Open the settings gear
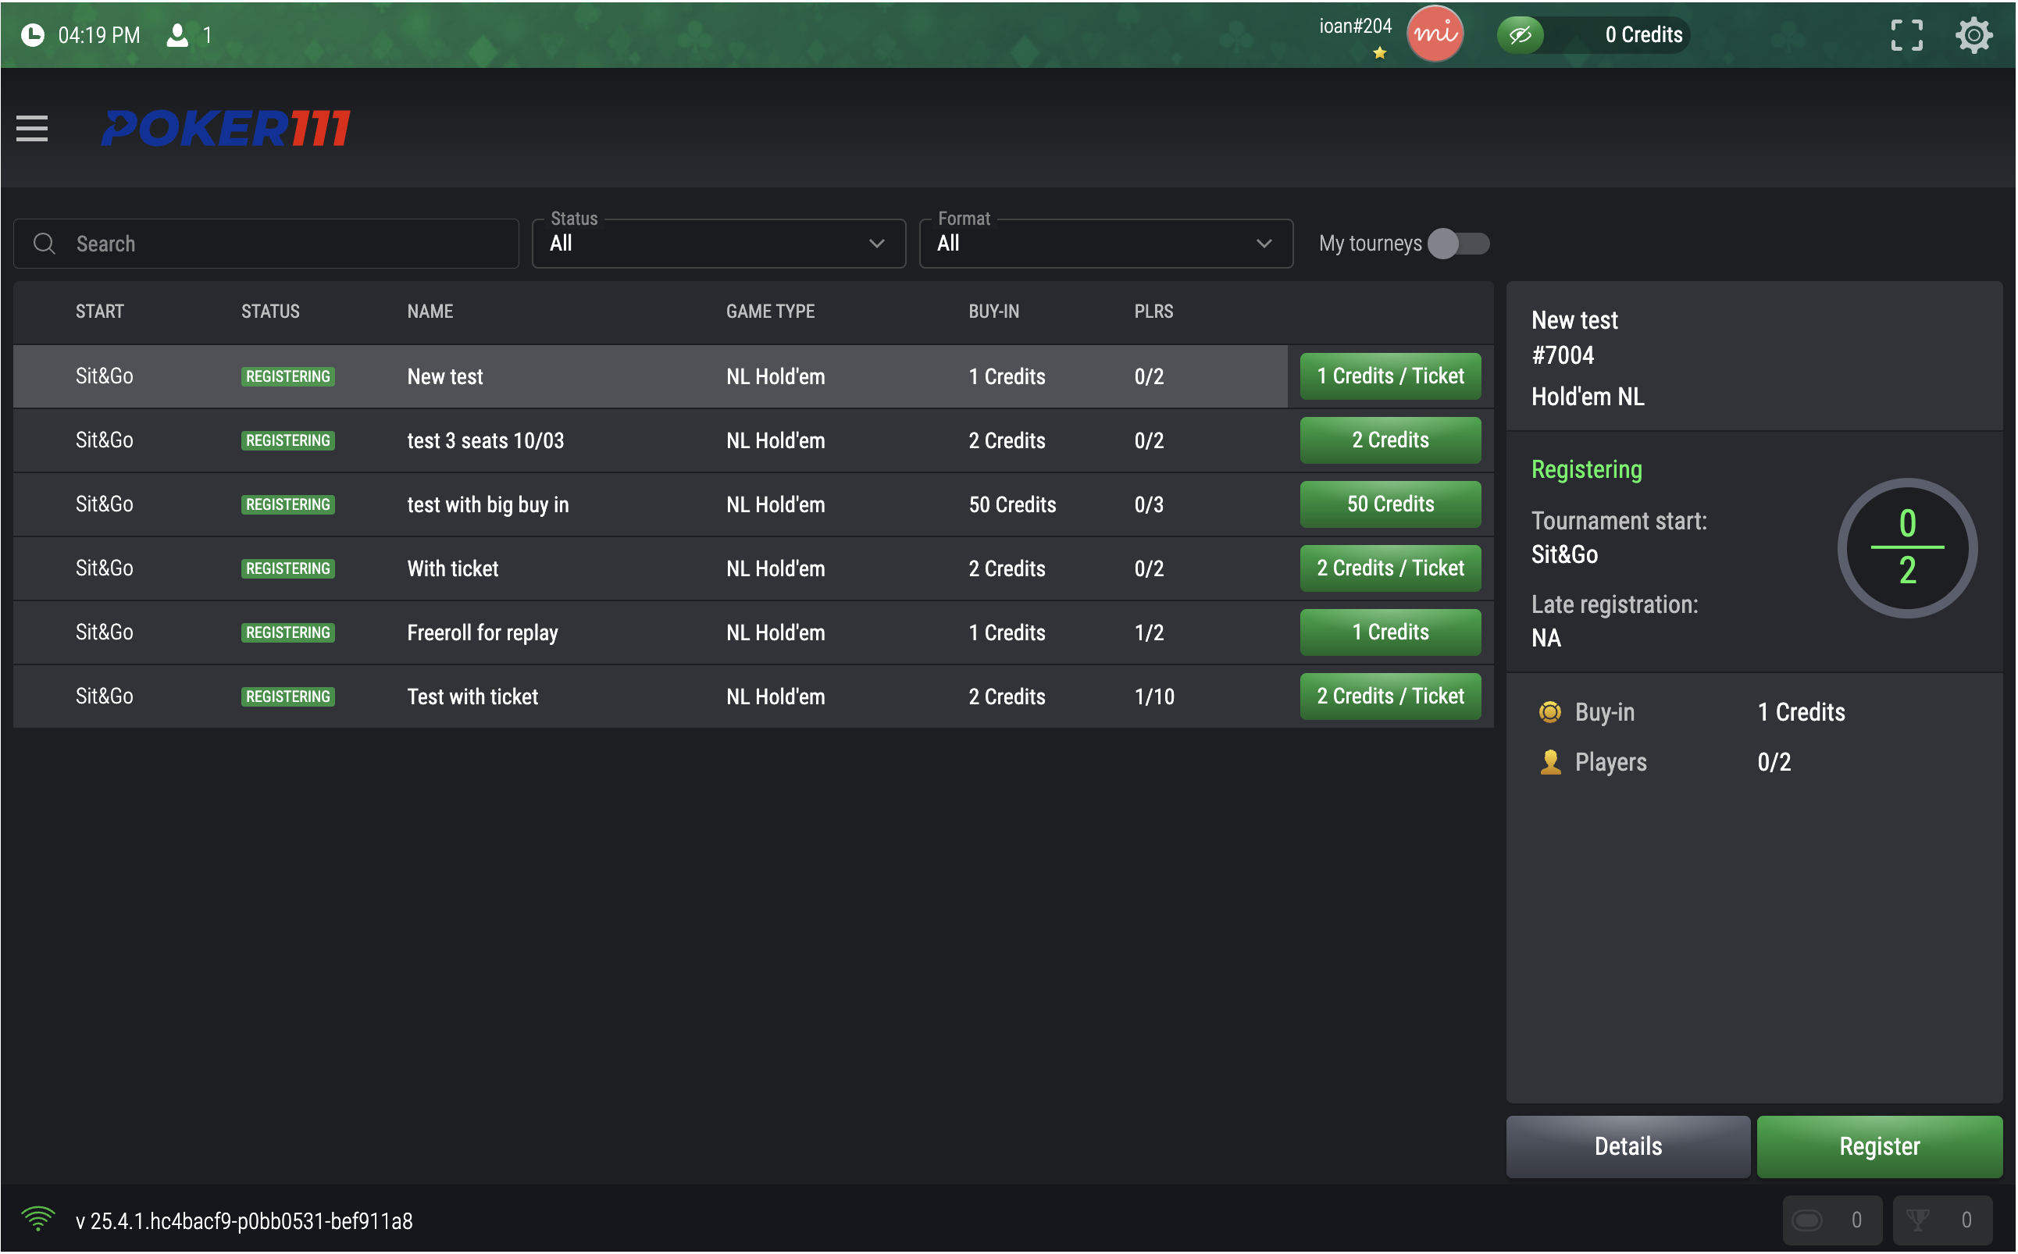Image resolution: width=2018 pixels, height=1254 pixels. 1975,35
